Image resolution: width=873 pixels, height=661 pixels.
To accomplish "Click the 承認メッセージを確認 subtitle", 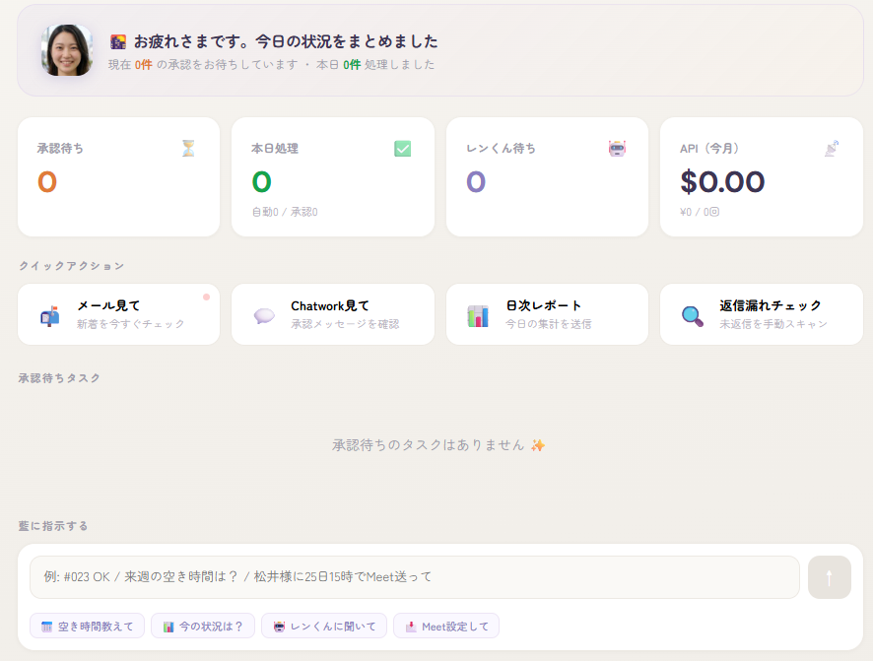I will (345, 324).
